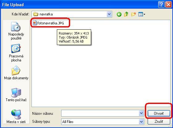Open Moje dokumenty folder shortcut

[x=16, y=73]
